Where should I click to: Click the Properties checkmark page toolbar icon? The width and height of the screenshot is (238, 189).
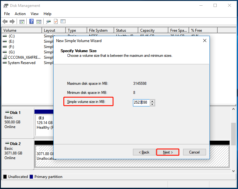pos(56,21)
